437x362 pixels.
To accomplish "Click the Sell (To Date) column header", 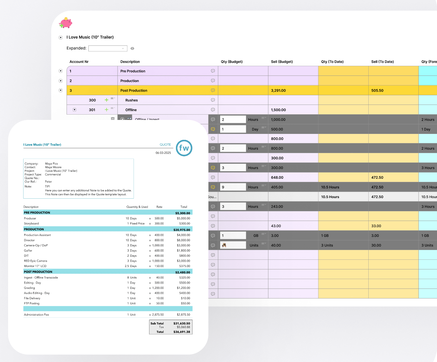I will tap(382, 62).
